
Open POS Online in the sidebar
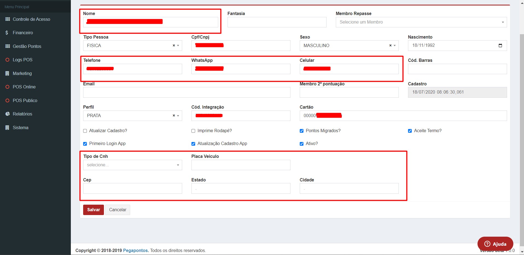click(24, 87)
